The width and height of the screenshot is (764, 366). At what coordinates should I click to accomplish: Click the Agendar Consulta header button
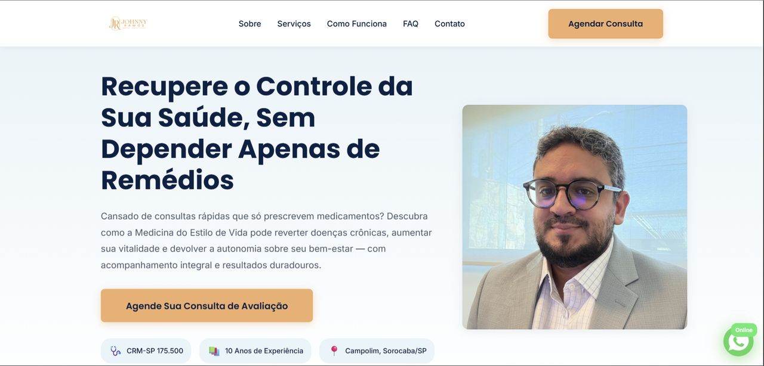click(605, 24)
